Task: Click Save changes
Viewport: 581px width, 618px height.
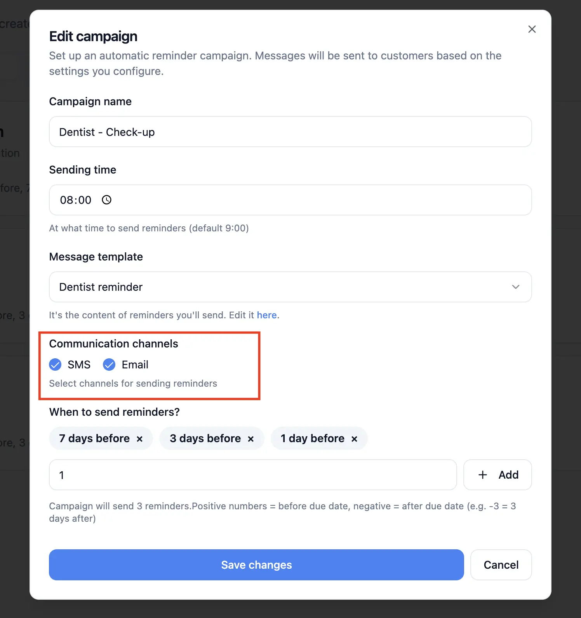Action: pyautogui.click(x=256, y=565)
